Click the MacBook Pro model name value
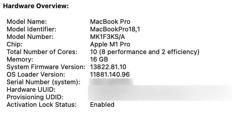Viewport: 243px width, 119px height. click(110, 22)
